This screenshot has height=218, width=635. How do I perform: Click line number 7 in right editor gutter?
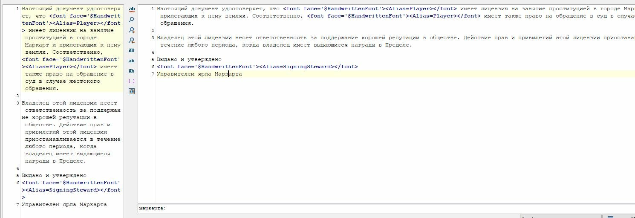[153, 74]
